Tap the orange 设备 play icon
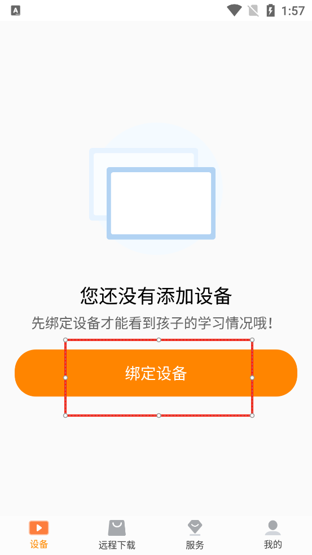The height and width of the screenshot is (555, 312). [39, 528]
